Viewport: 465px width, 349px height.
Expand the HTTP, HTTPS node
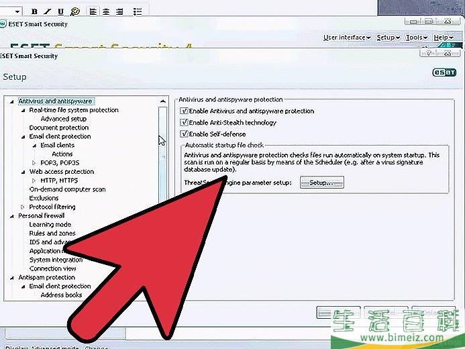tap(34, 181)
